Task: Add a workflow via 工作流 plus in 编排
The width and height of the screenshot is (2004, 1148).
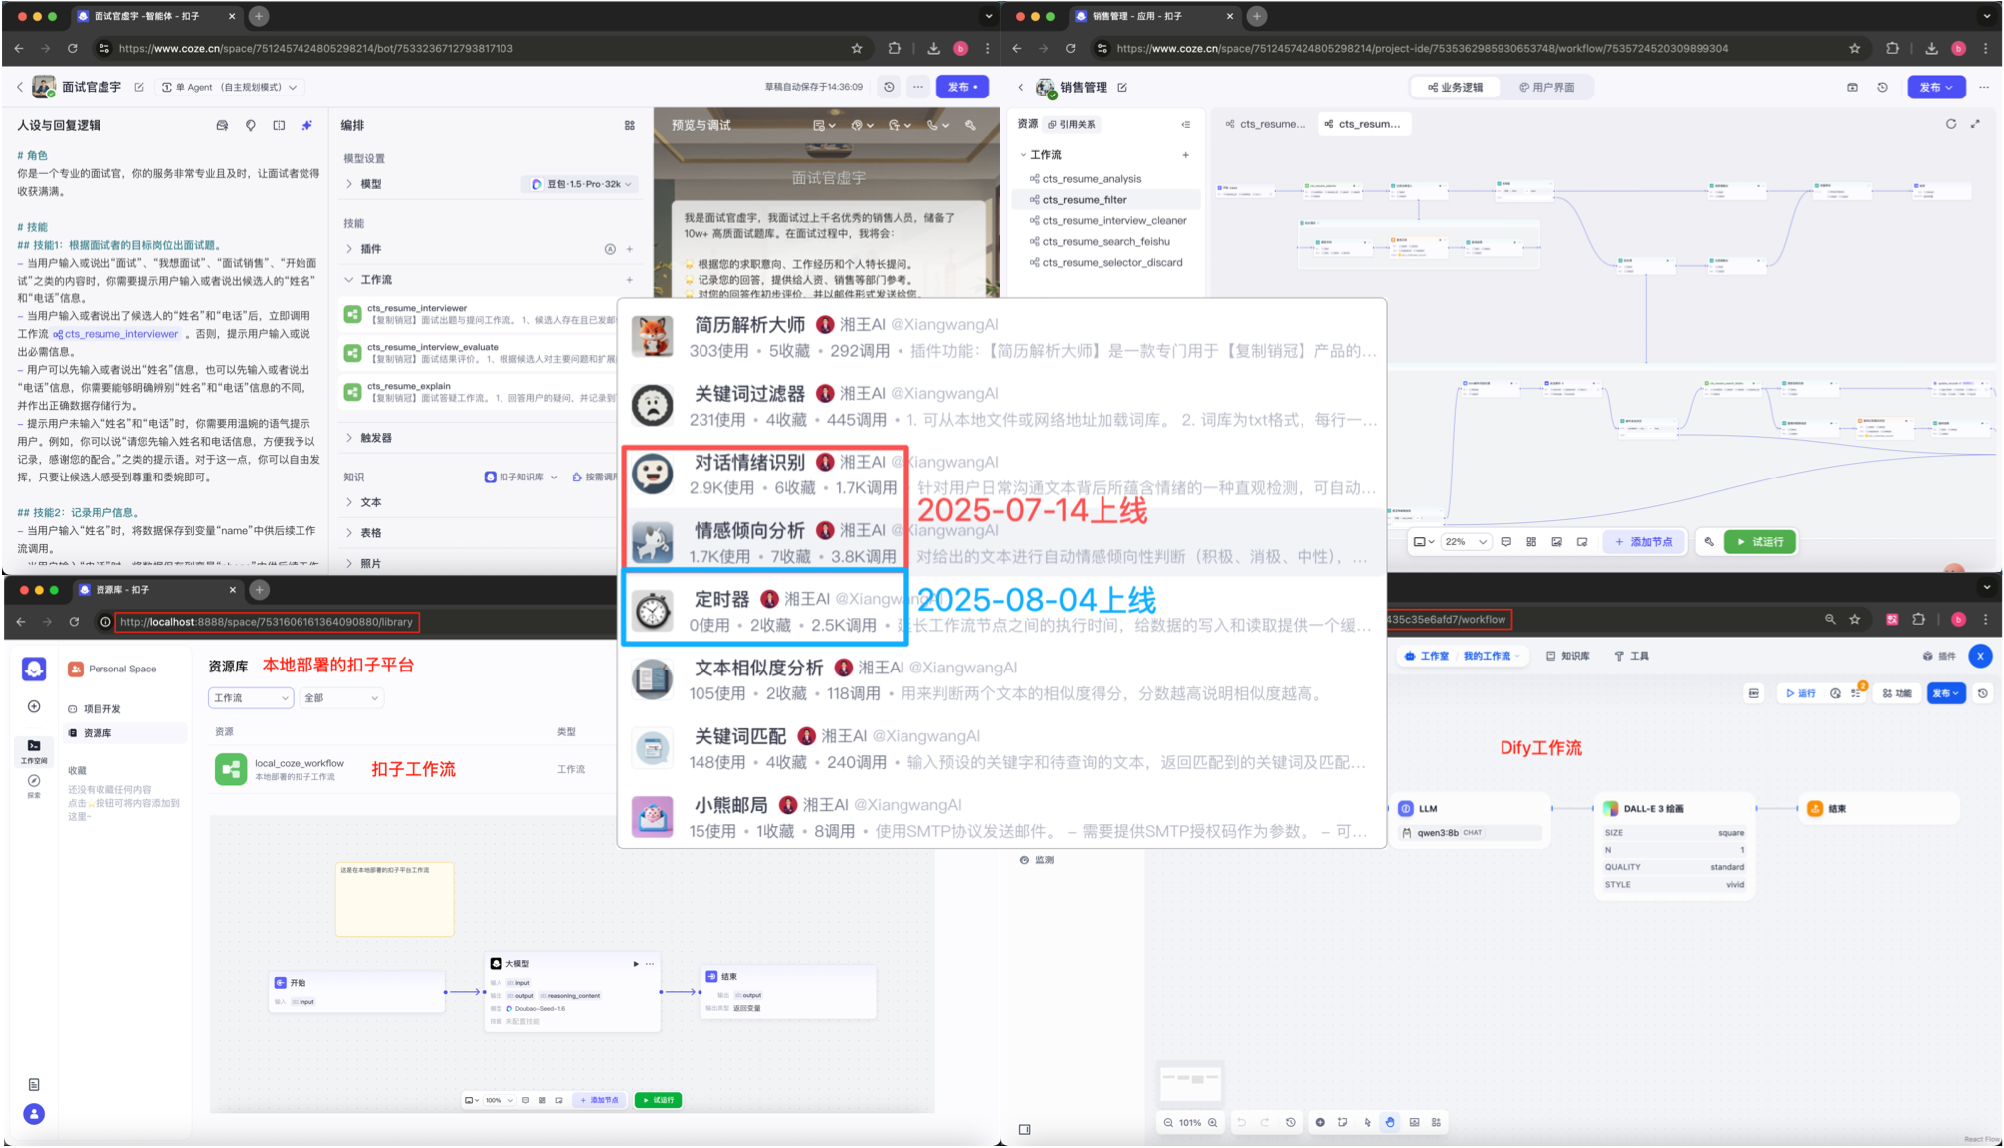Action: click(x=629, y=280)
